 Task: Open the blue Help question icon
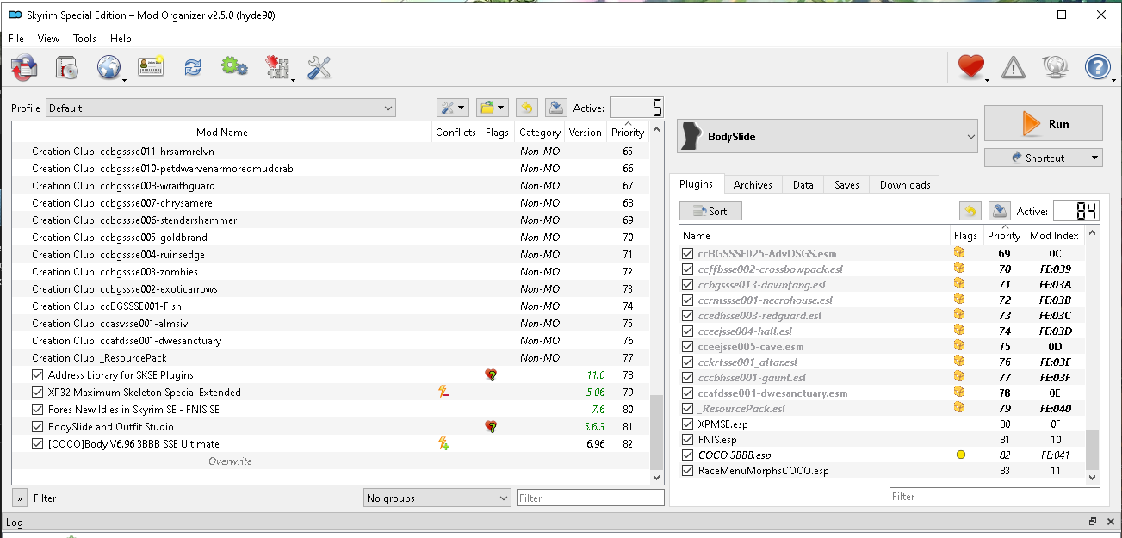coord(1097,67)
